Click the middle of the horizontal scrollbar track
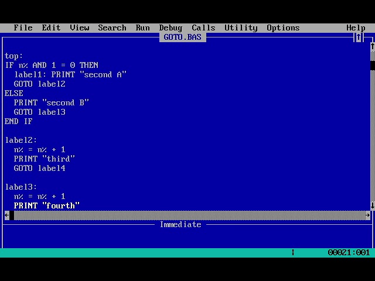Viewport: 375px width, 281px height. pyautogui.click(x=187, y=215)
